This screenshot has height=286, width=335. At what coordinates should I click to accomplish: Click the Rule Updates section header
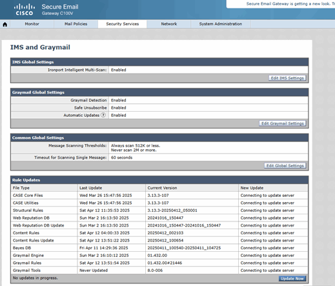[26, 180]
